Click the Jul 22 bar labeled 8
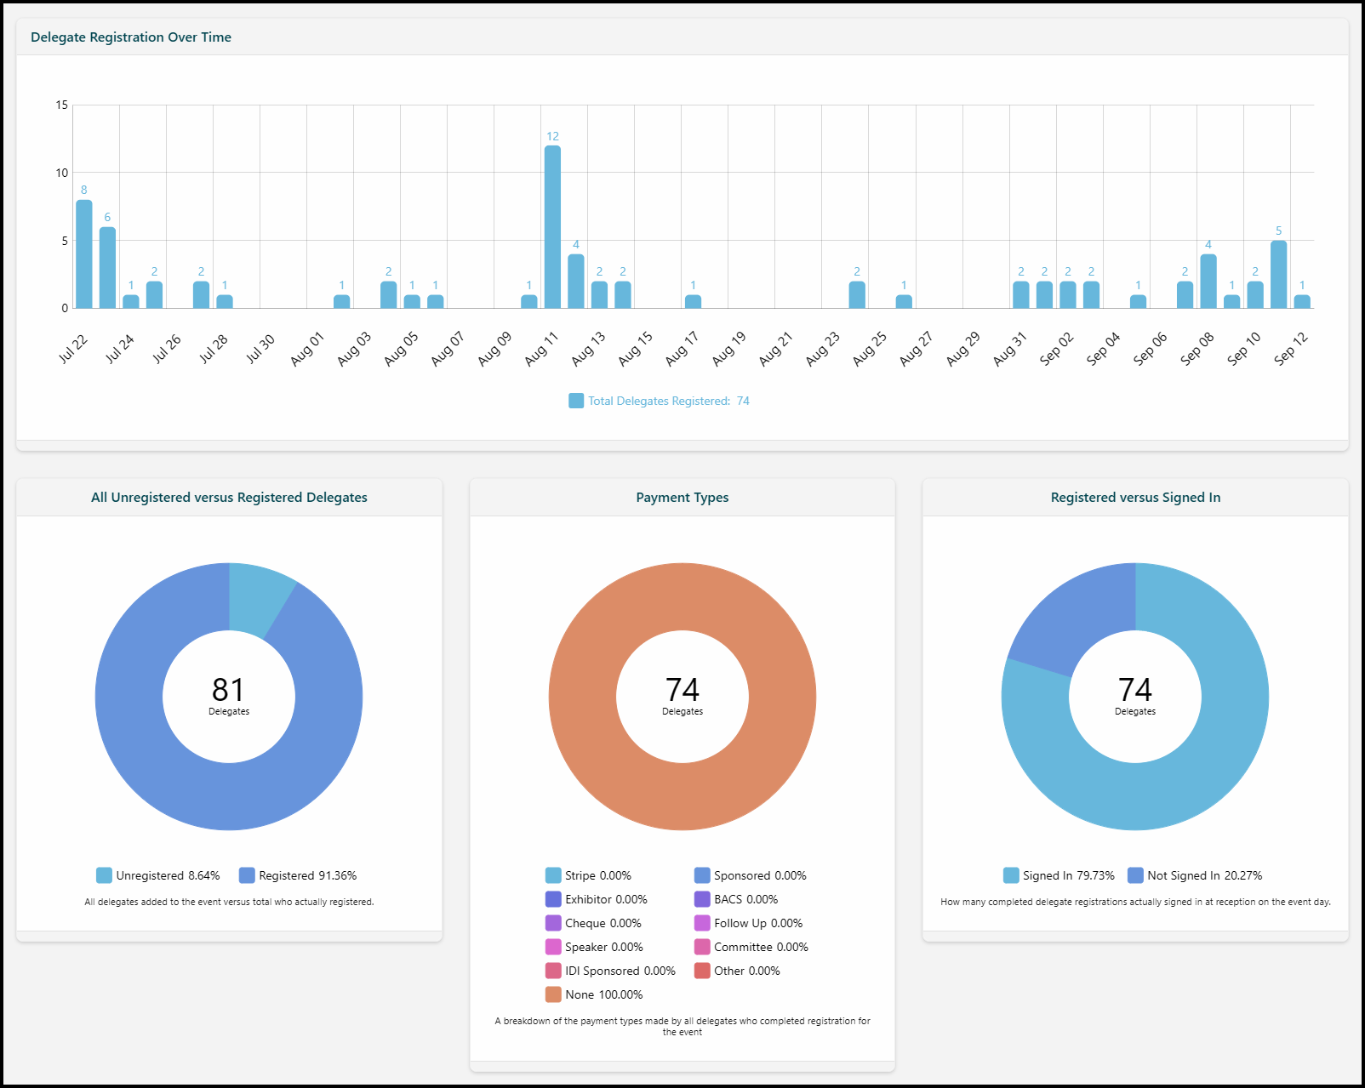The image size is (1365, 1088). pyautogui.click(x=84, y=254)
